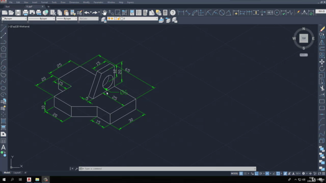The image size is (326, 183).
Task: Open the Modify menu
Action: [x=86, y=2]
